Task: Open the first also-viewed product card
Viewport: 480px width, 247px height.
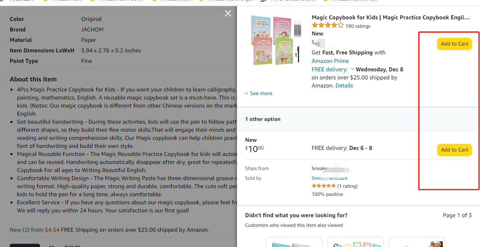Action: [294, 242]
